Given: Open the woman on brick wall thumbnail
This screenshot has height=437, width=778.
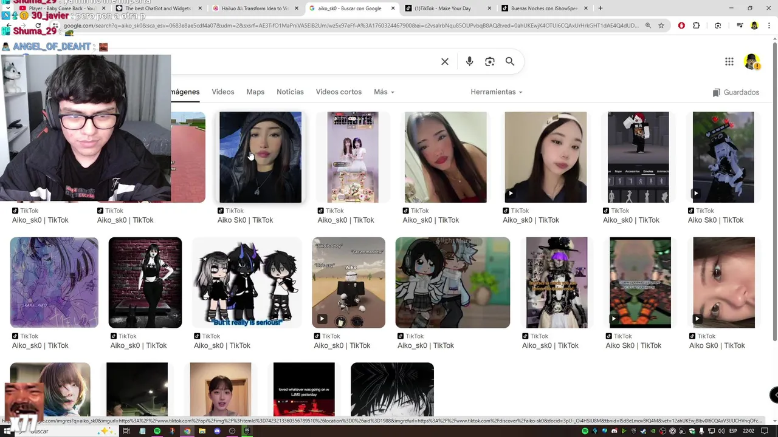Looking at the screenshot, I should [145, 283].
